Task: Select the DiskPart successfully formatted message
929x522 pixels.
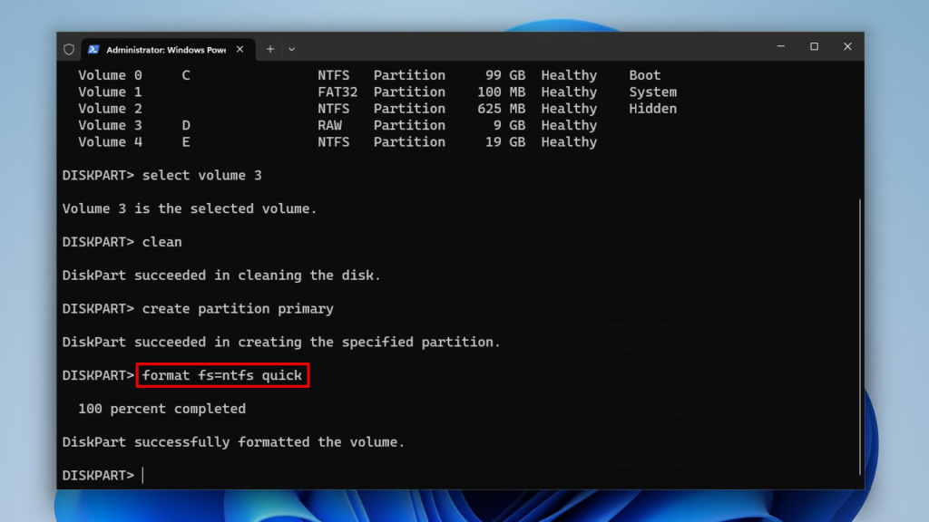Action: pyautogui.click(x=232, y=441)
